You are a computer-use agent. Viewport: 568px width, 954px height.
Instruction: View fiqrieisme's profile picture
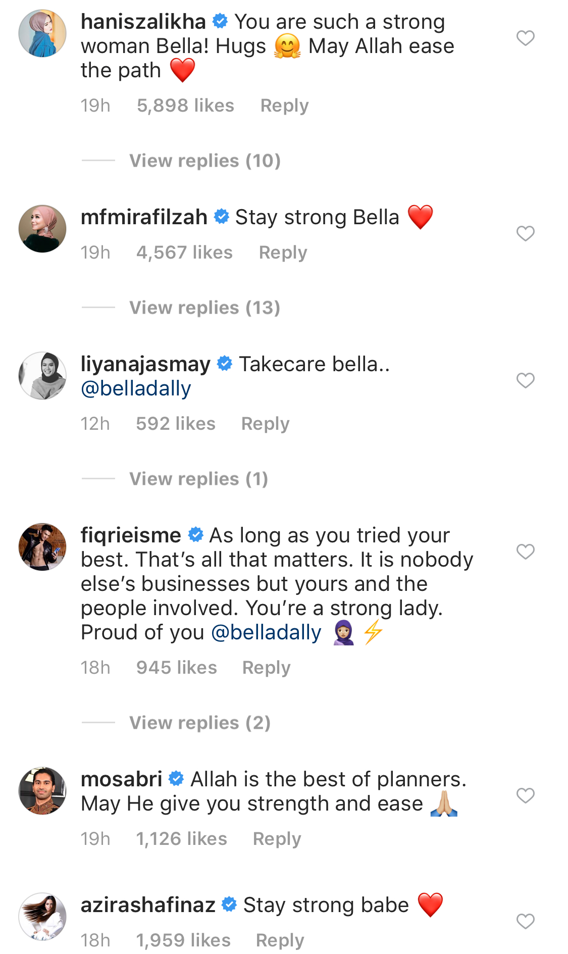tap(42, 547)
